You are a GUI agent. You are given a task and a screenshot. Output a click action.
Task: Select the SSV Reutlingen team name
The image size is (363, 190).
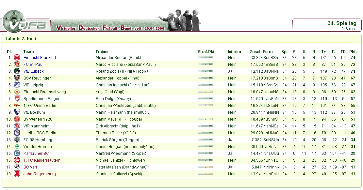(38, 78)
